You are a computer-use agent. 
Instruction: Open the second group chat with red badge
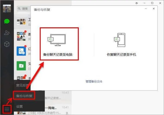[x=21, y=36]
